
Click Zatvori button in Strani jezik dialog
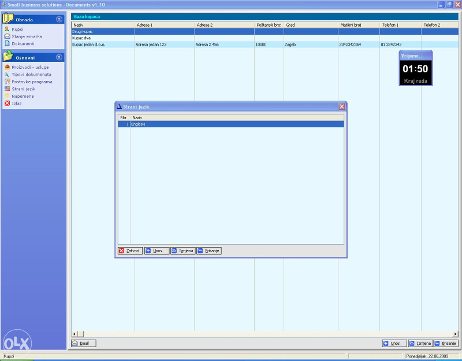pyautogui.click(x=130, y=251)
